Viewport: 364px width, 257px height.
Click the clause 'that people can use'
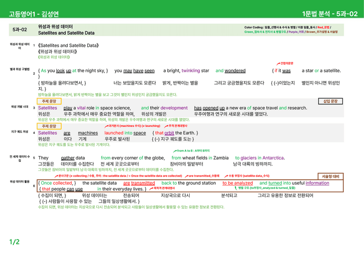62,189
